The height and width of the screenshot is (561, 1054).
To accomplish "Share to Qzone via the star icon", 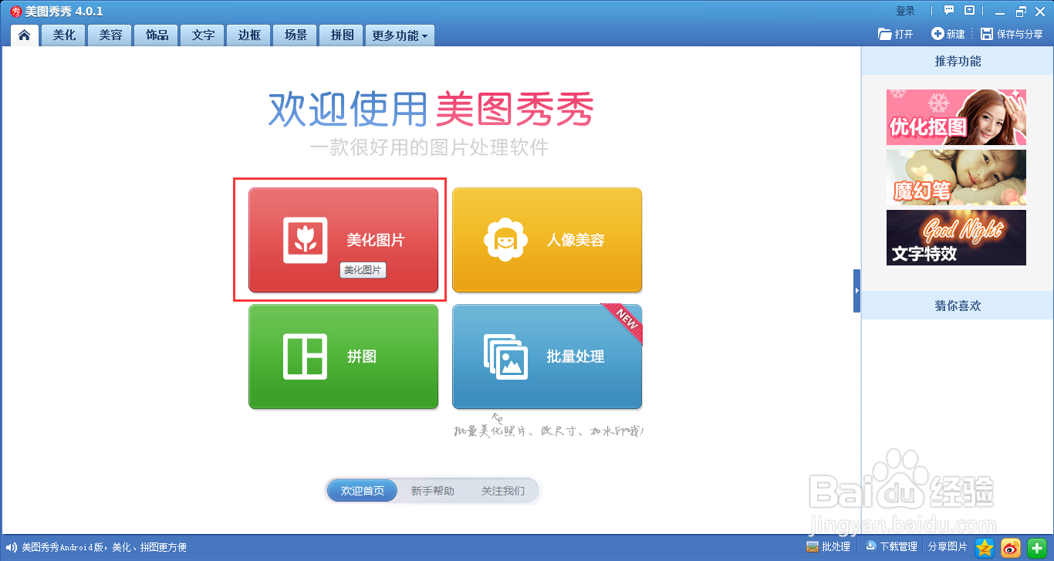I will coord(985,547).
